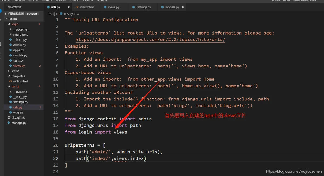Click the 'Function views' comment line
The height and width of the screenshot is (176, 324).
pyautogui.click(x=84, y=53)
